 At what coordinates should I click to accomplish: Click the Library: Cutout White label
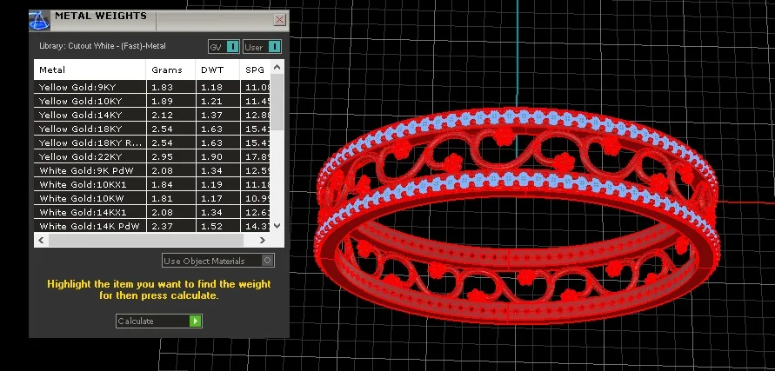tap(103, 46)
